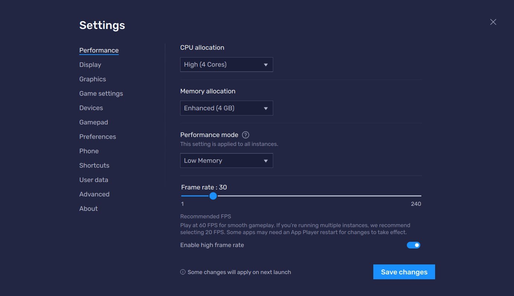The height and width of the screenshot is (296, 514).
Task: Open Gamepad settings
Action: tap(93, 122)
